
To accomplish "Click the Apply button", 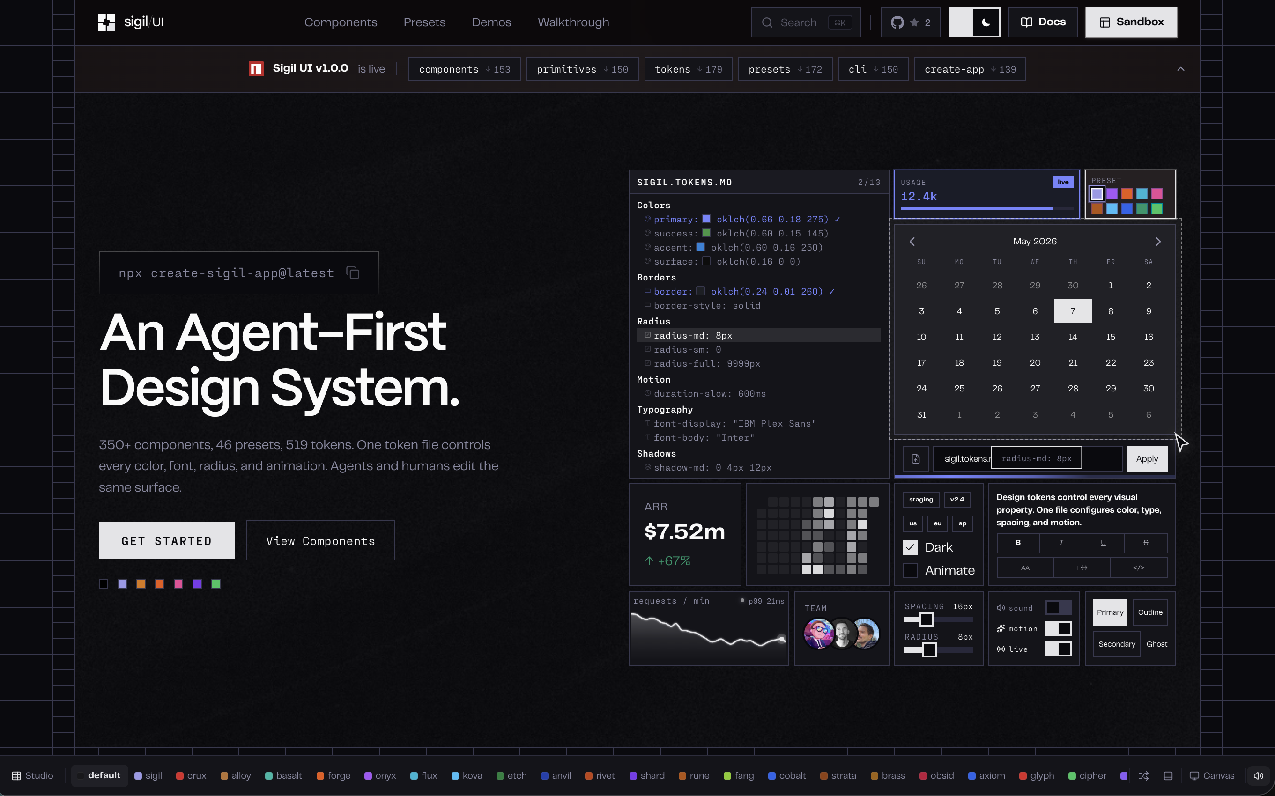I will [x=1147, y=458].
